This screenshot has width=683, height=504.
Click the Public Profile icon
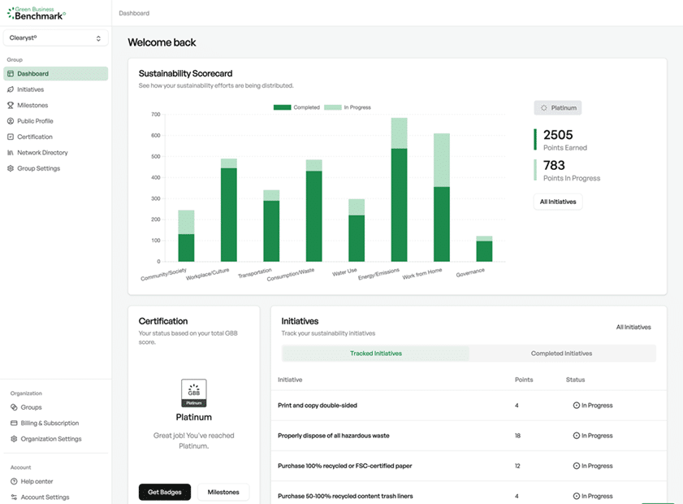11,121
